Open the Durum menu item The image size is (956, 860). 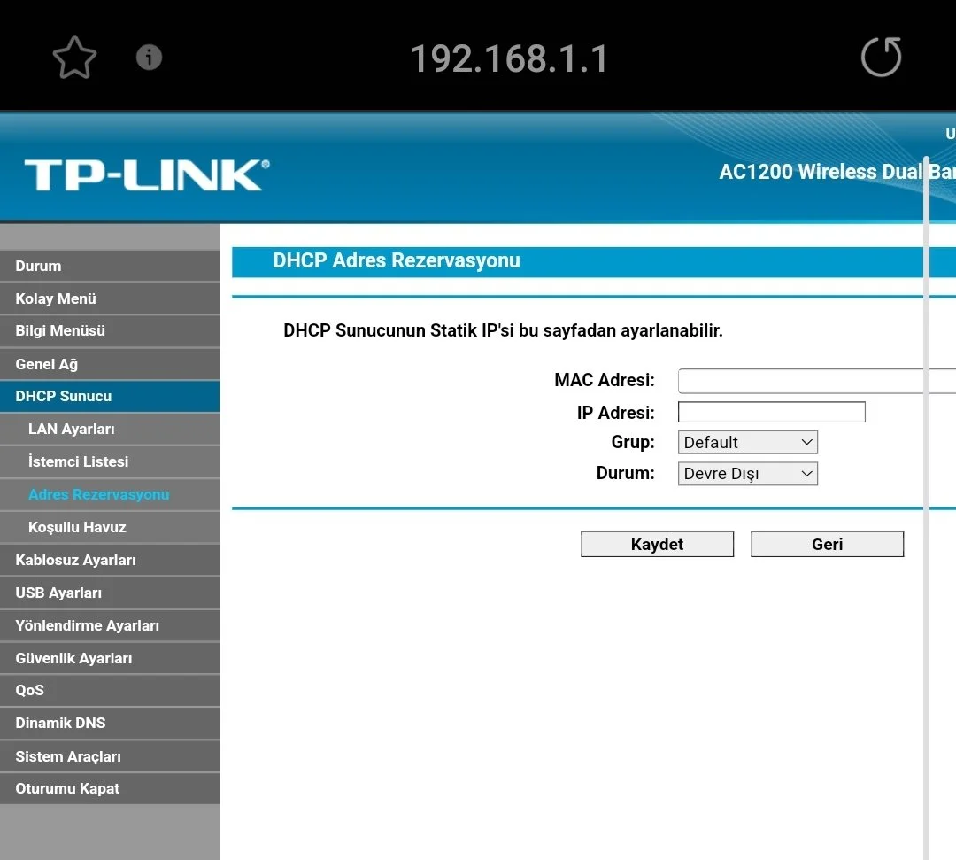pyautogui.click(x=110, y=266)
